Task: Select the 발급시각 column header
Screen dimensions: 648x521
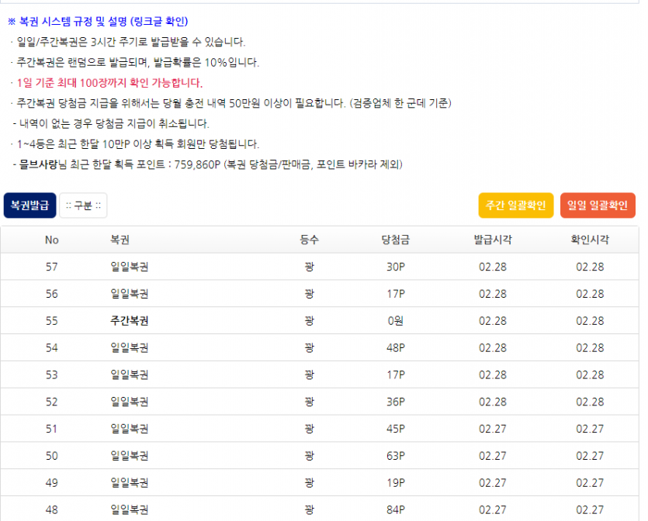Action: click(x=493, y=240)
